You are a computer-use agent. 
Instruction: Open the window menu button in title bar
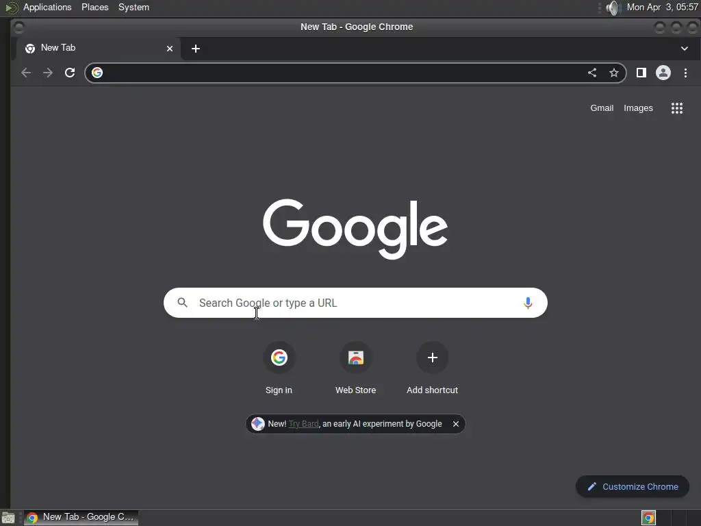click(18, 27)
